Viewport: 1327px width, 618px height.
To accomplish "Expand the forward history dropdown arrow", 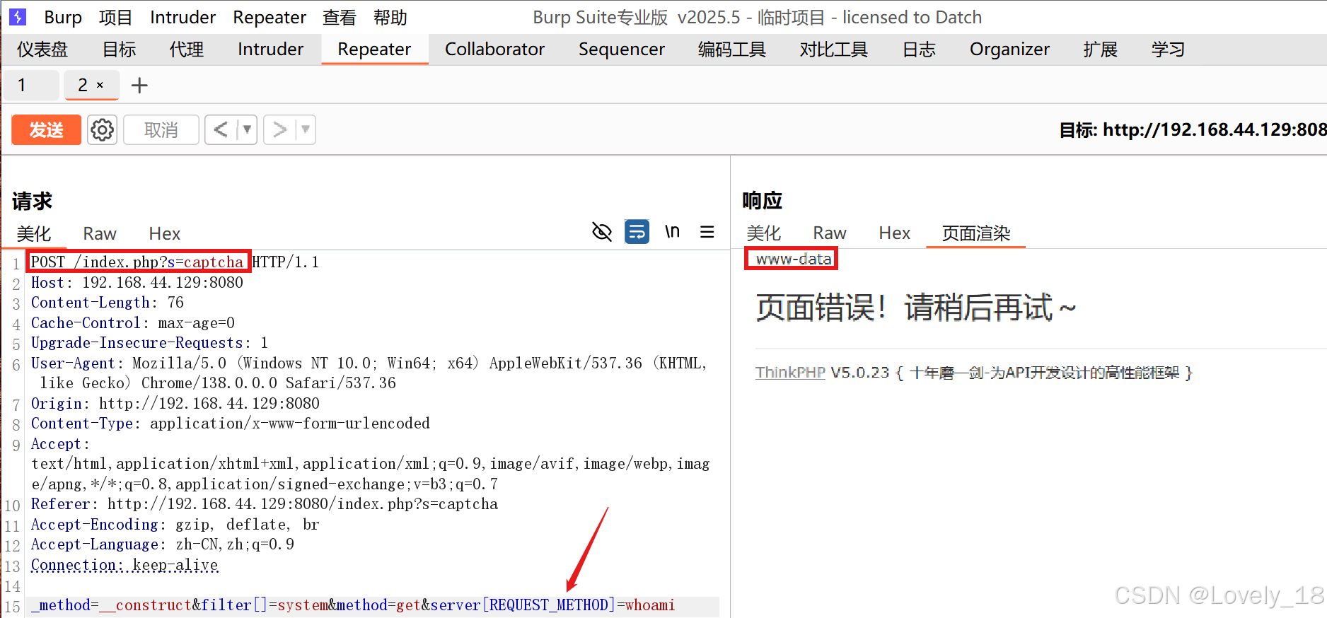I will pos(306,130).
